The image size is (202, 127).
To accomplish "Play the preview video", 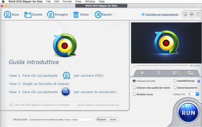I will point(143,73).
